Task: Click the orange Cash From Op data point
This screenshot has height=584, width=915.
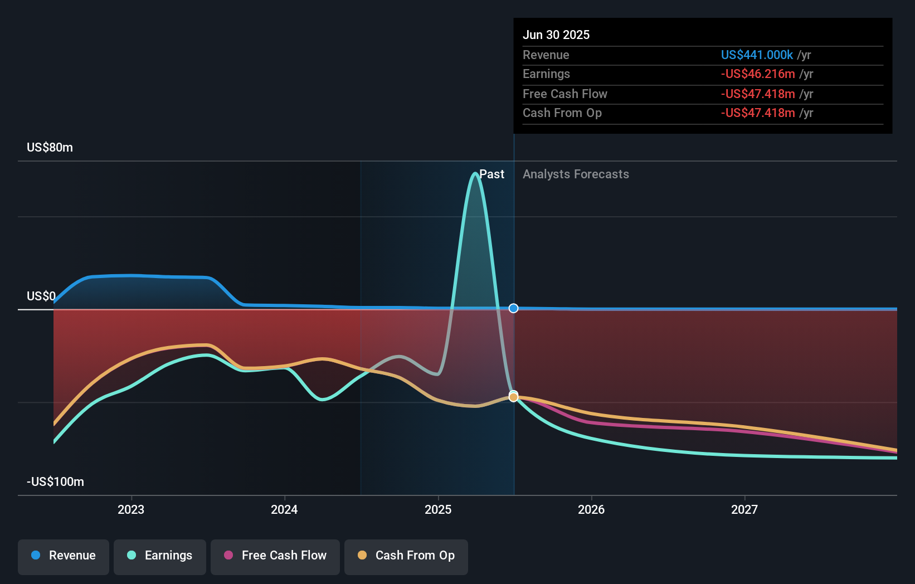Action: (x=514, y=397)
